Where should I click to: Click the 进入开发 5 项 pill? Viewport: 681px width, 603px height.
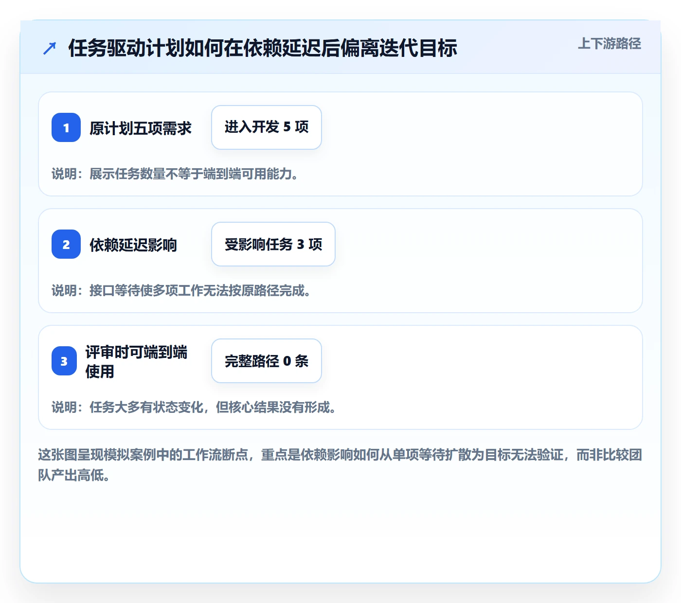coord(267,127)
